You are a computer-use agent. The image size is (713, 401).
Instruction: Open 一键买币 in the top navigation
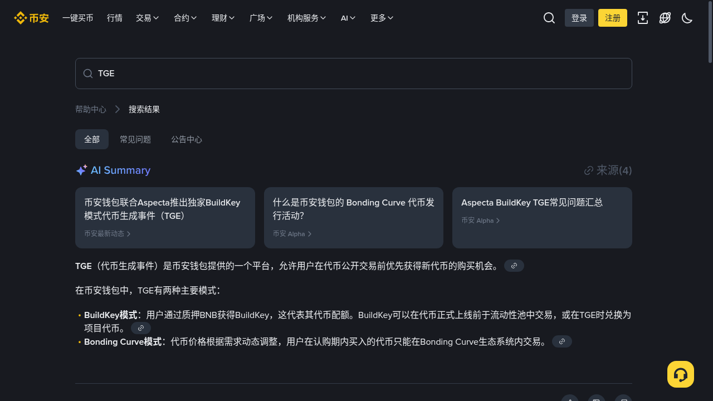click(78, 18)
